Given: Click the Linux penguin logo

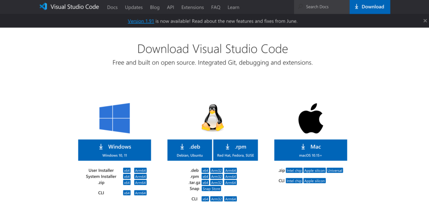Looking at the screenshot, I should coord(212,117).
